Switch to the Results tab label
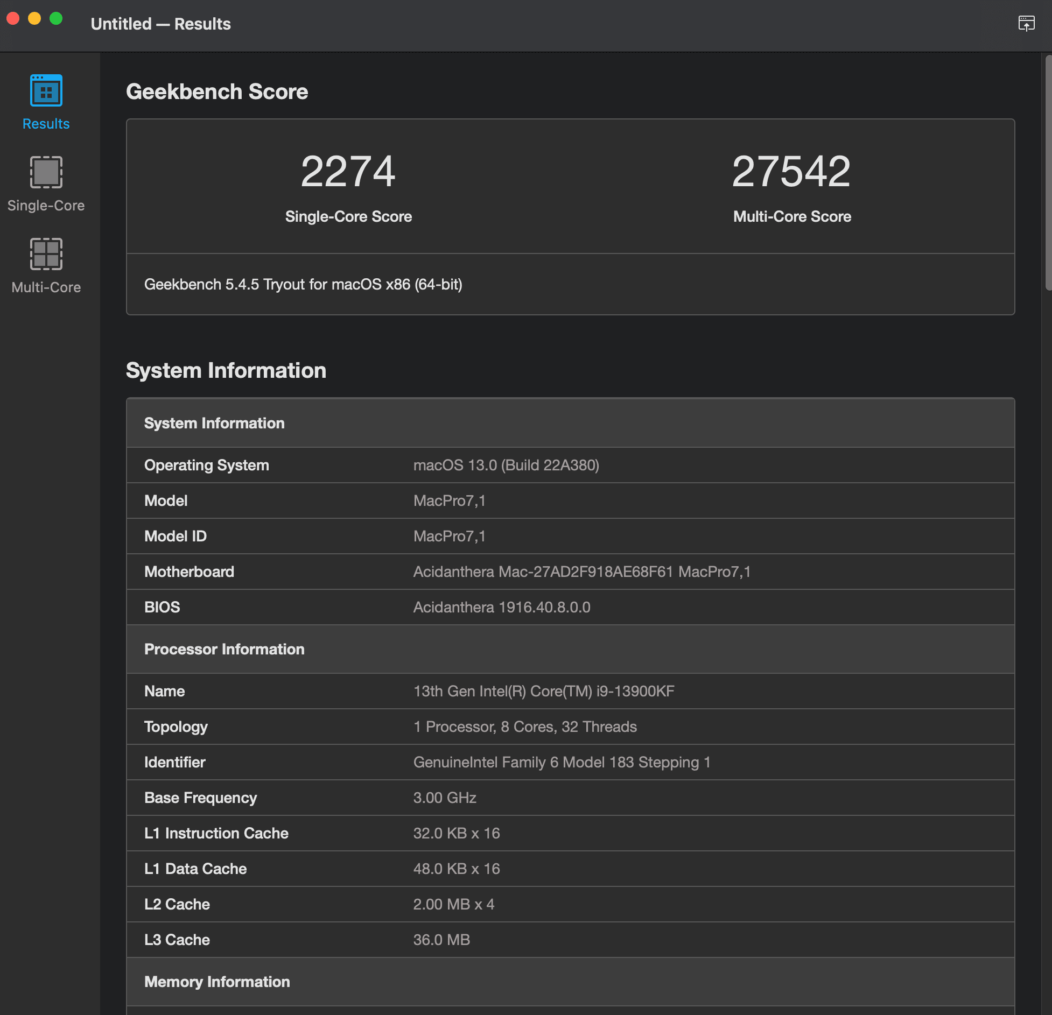This screenshot has width=1052, height=1015. (46, 124)
